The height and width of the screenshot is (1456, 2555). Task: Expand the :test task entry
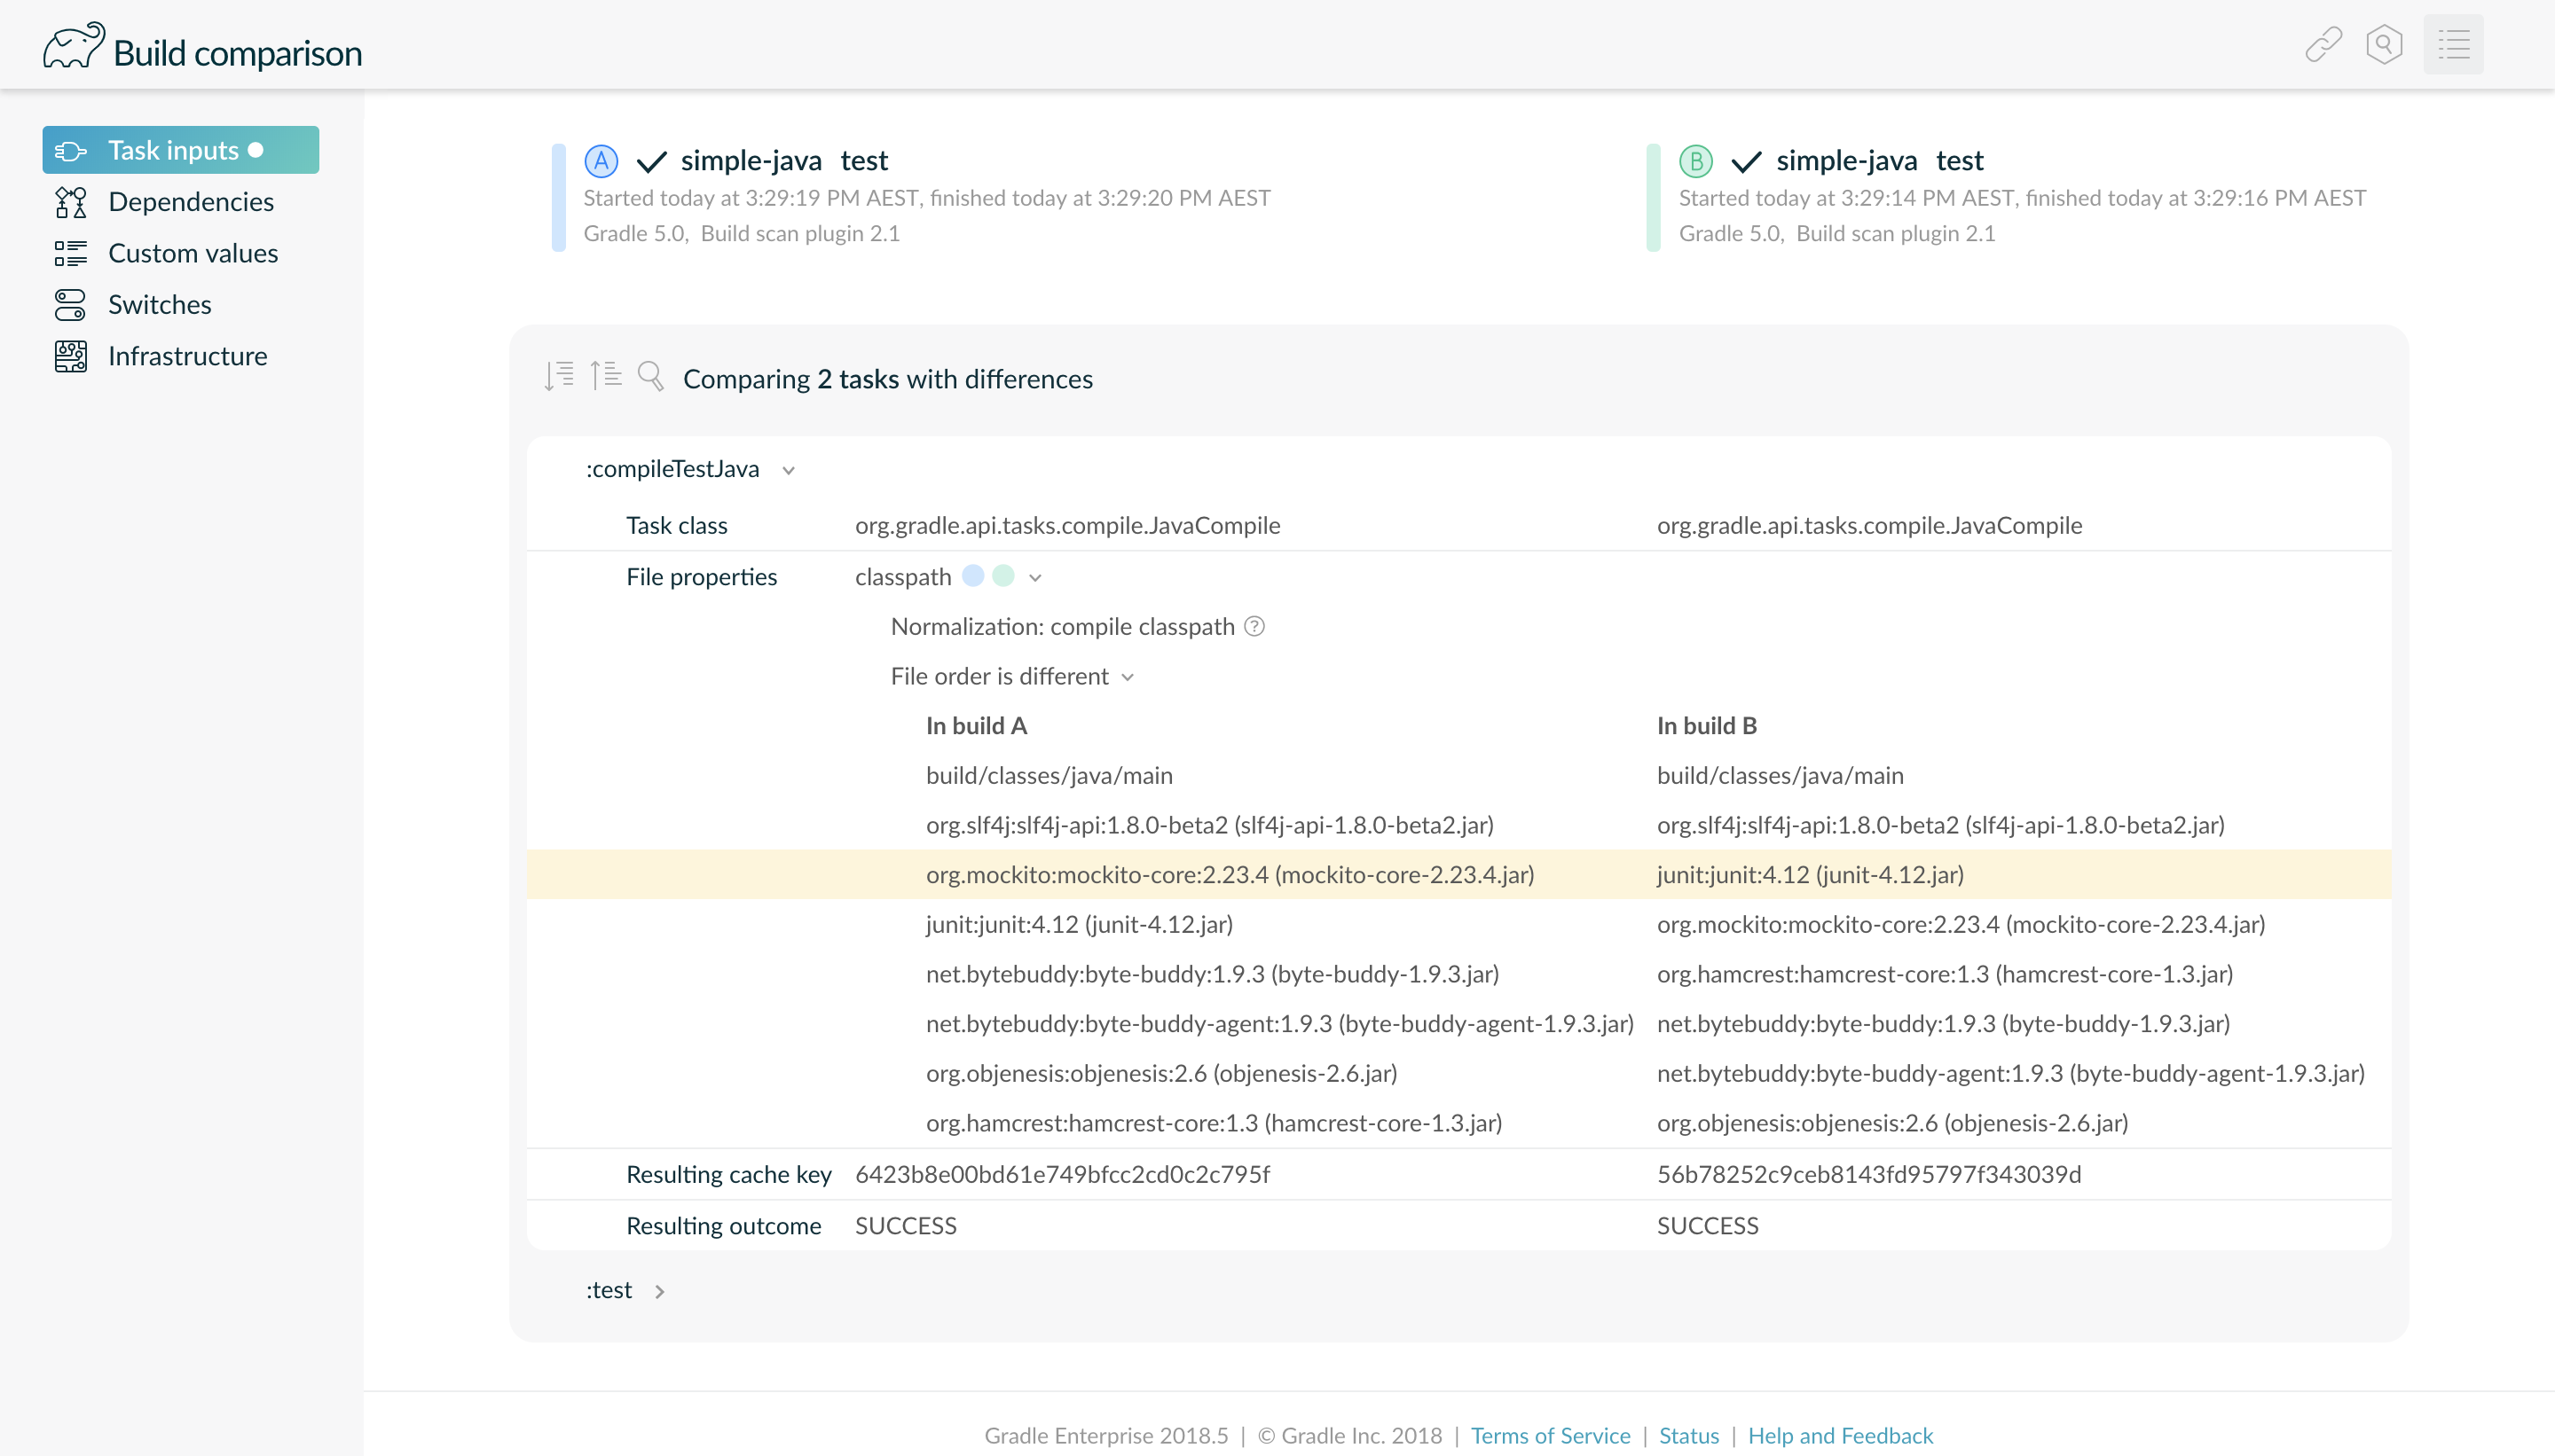point(660,1291)
